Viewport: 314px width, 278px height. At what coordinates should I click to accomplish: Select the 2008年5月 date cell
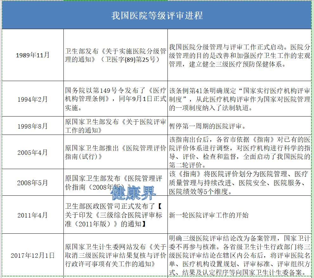click(x=33, y=183)
